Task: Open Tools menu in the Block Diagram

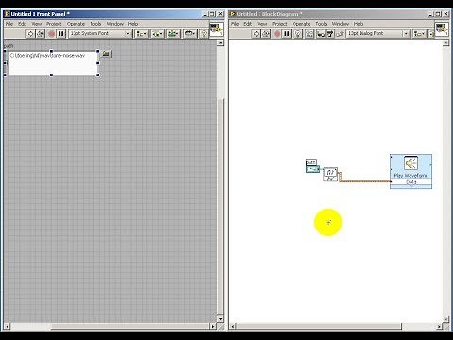Action: pyautogui.click(x=321, y=24)
